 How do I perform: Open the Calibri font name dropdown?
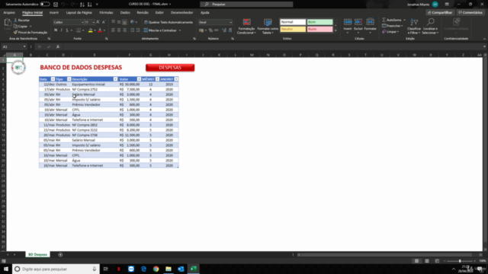tap(82, 22)
